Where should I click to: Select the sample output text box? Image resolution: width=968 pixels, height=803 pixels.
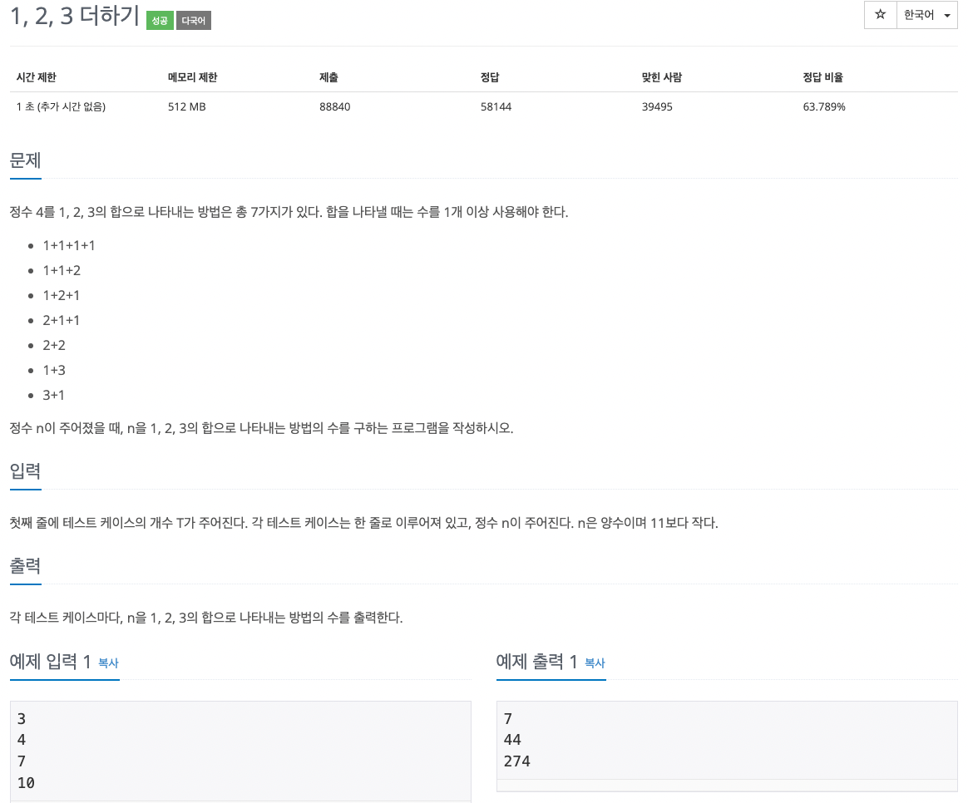[x=727, y=740]
